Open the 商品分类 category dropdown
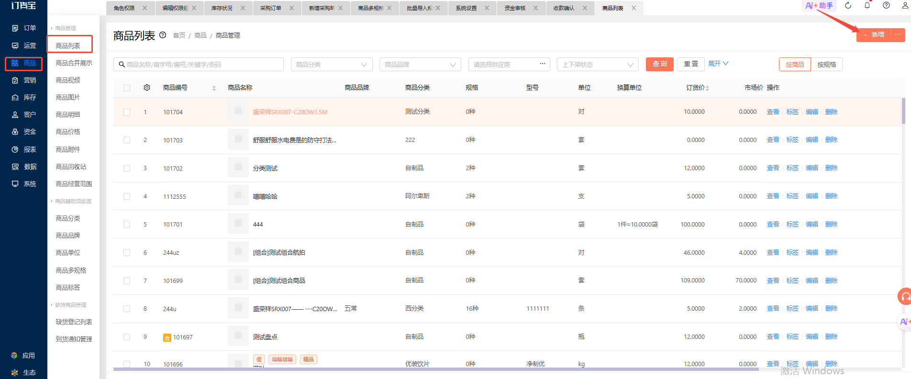 click(332, 65)
